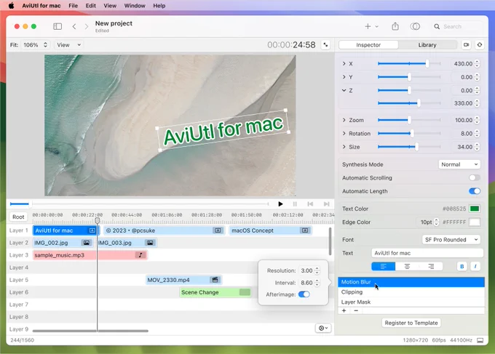Click the image icon on IMG_002.jpg clip
Screen dimensions: 495x354
pos(86,243)
